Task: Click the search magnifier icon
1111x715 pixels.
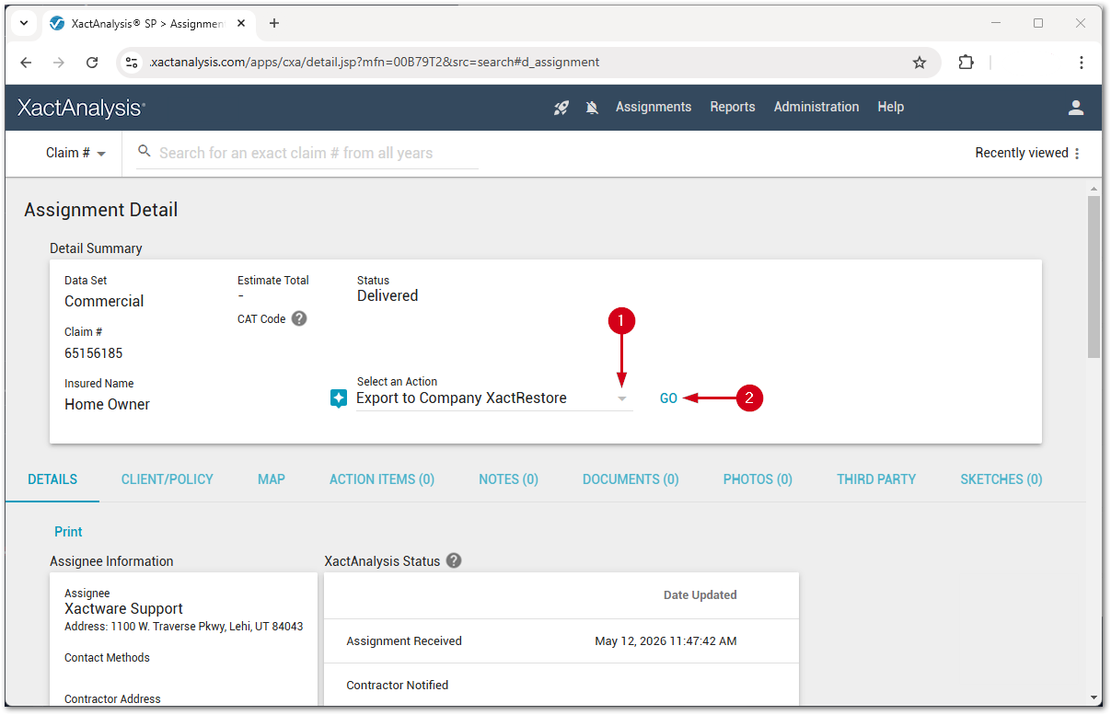Action: (144, 152)
